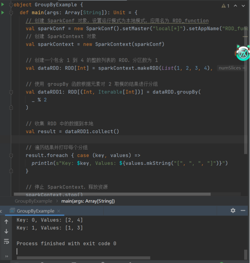
Task: Click the console input caret line
Action: [17, 251]
